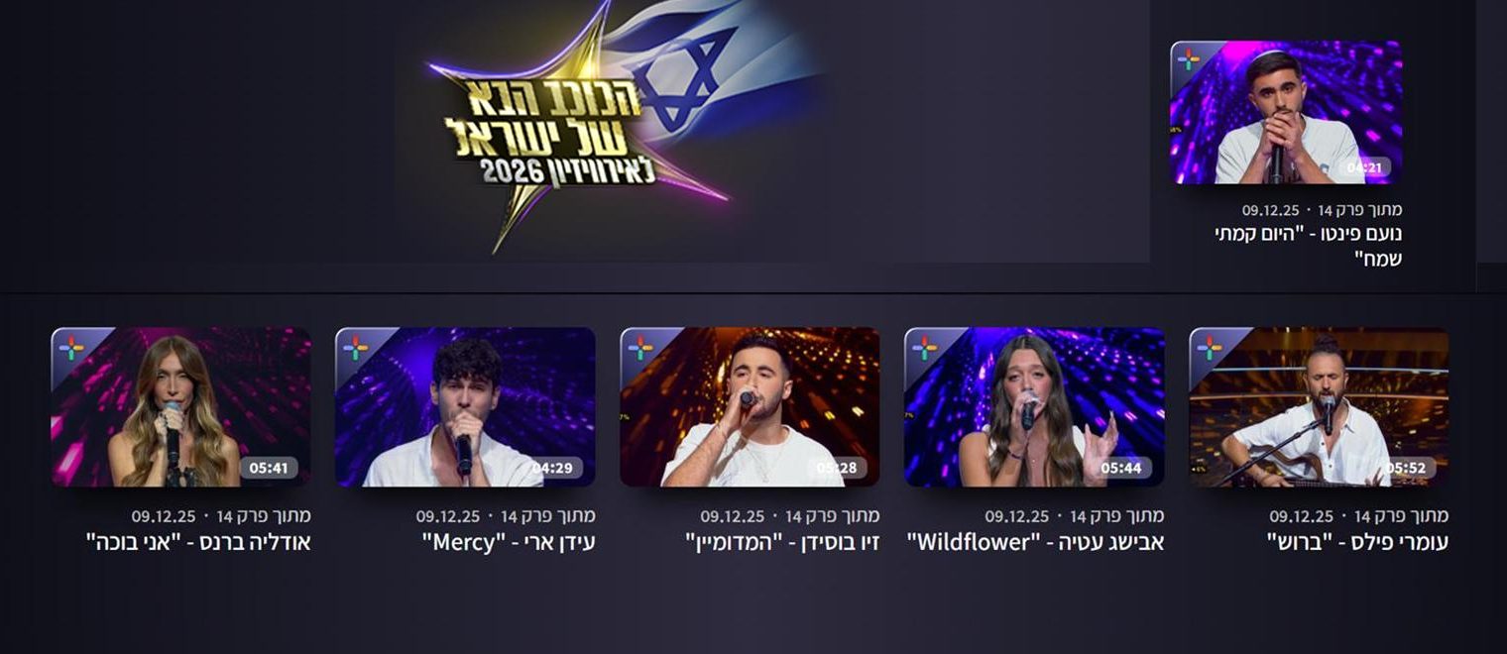Click the plus badge on the נועם פינטו thumbnail

point(1188,59)
